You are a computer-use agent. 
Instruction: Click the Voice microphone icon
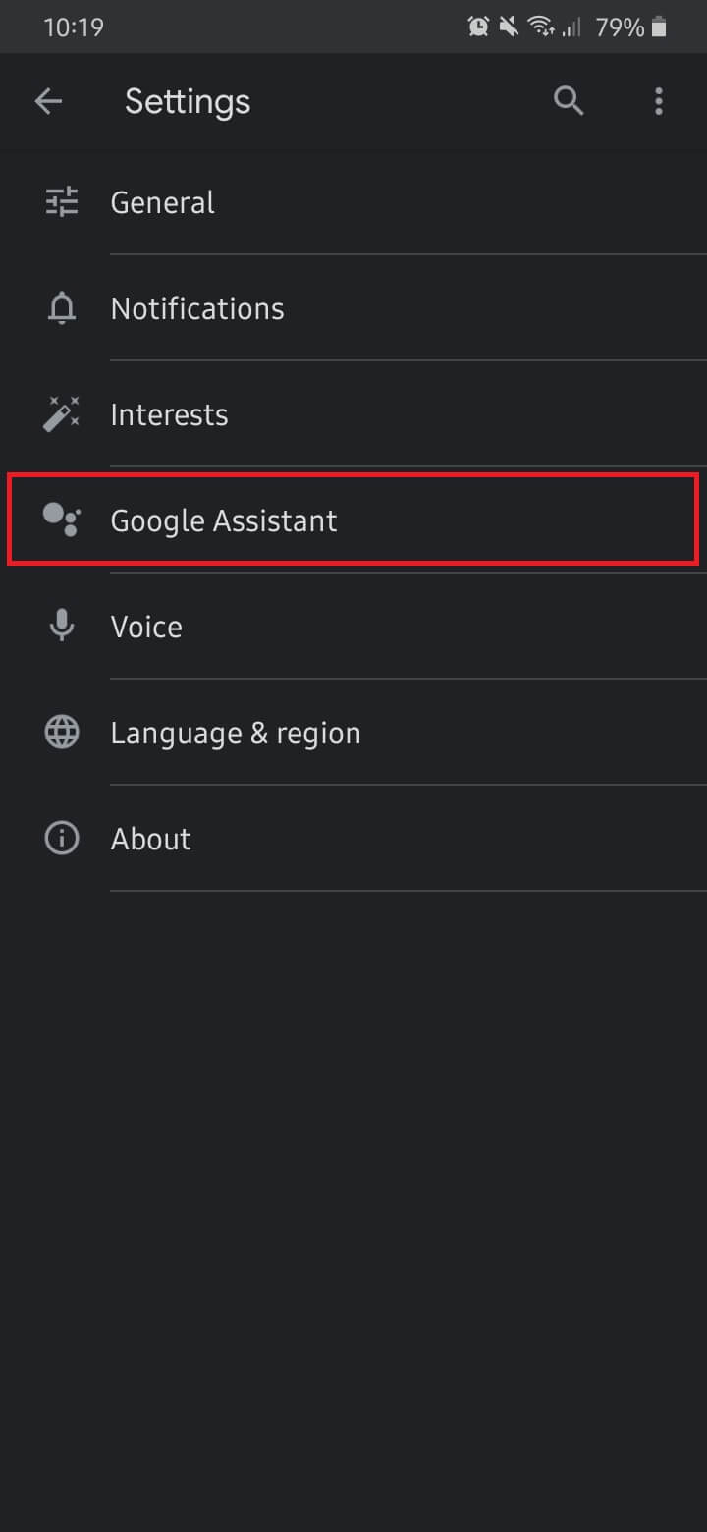[x=61, y=626]
